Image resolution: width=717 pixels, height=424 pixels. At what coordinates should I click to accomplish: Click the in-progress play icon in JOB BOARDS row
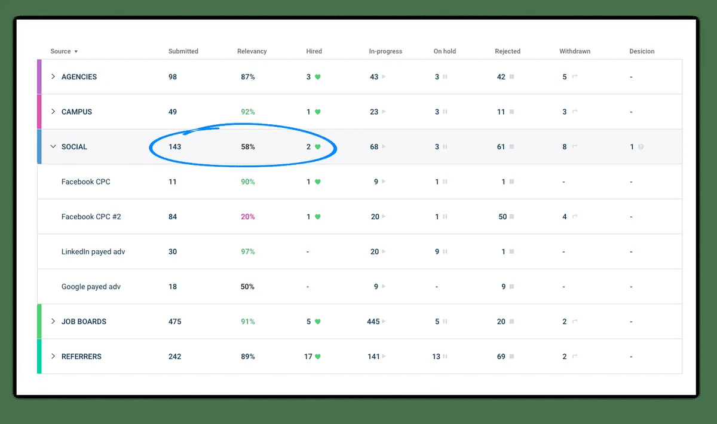click(x=384, y=322)
